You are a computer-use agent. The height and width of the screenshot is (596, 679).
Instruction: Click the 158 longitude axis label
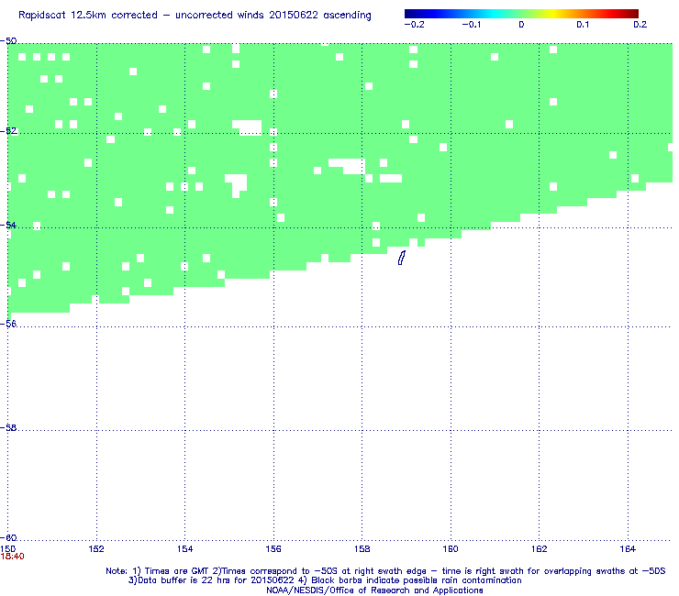click(362, 549)
